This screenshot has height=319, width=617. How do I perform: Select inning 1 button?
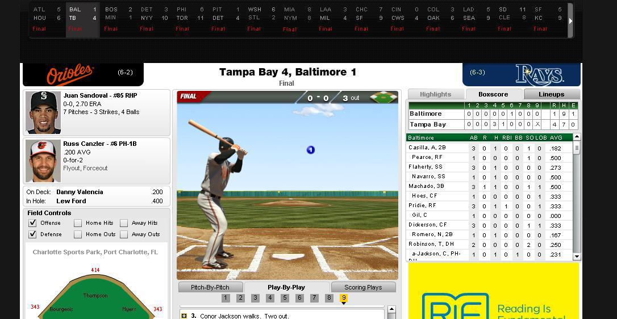coord(226,298)
